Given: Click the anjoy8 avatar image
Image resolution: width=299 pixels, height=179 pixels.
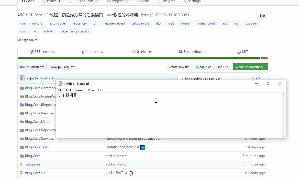Looking at the screenshot, I should (23, 78).
